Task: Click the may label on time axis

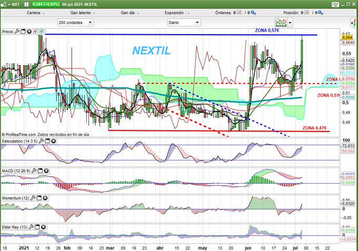Action: pyautogui.click(x=202, y=248)
